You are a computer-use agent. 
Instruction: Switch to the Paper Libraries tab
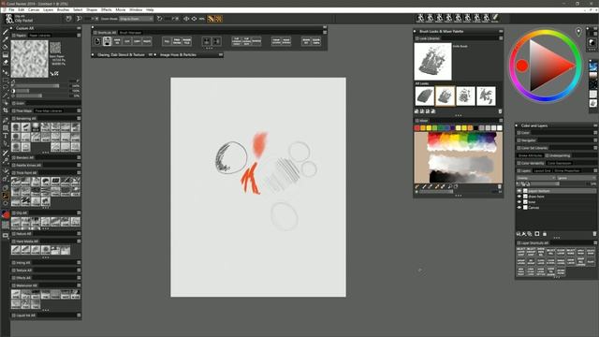tap(39, 36)
